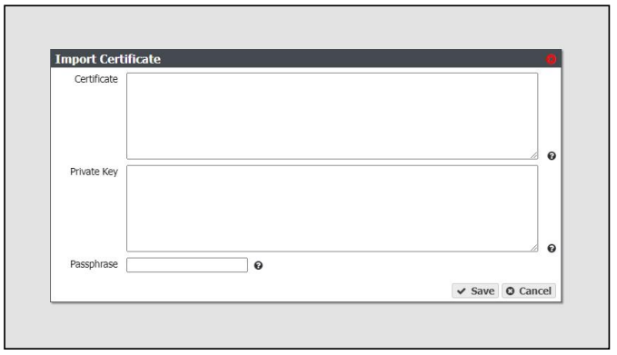Select the Import Certificate heading text

108,59
